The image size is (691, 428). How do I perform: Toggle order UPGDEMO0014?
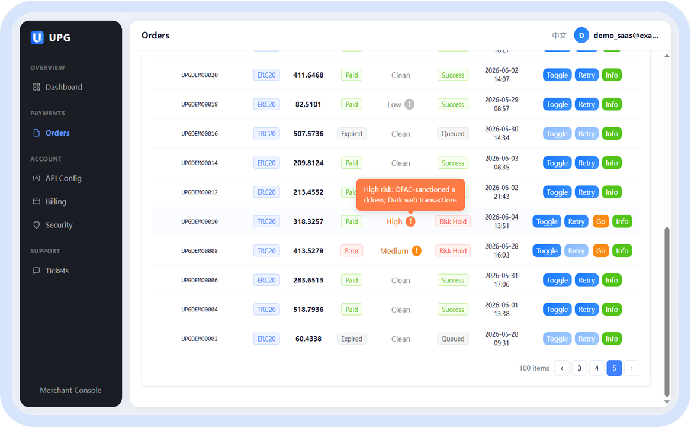[557, 163]
